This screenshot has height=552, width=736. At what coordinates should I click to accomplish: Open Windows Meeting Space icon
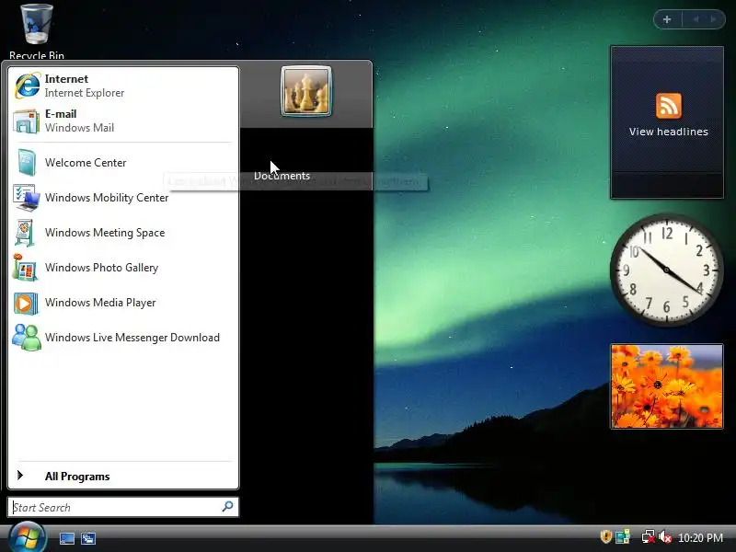coord(27,233)
